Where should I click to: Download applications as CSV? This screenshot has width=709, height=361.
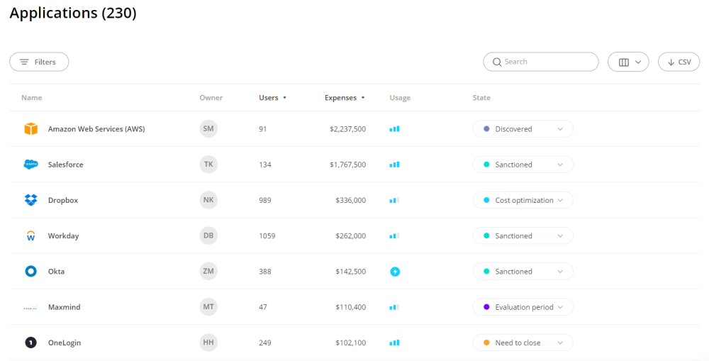click(x=679, y=62)
